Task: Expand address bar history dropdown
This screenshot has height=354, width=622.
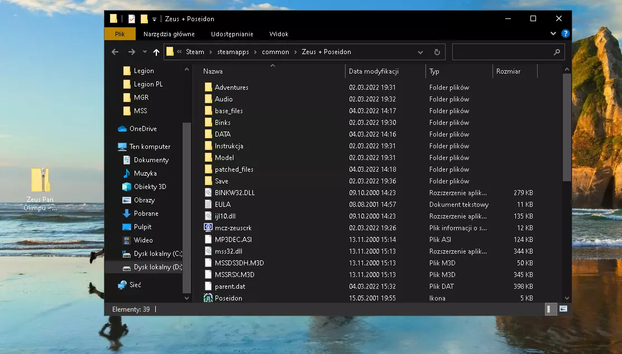Action: [420, 52]
